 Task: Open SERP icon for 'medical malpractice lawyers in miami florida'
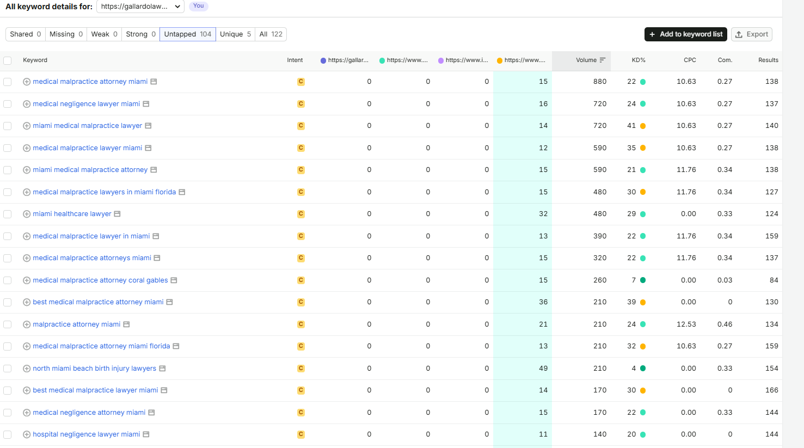182,192
